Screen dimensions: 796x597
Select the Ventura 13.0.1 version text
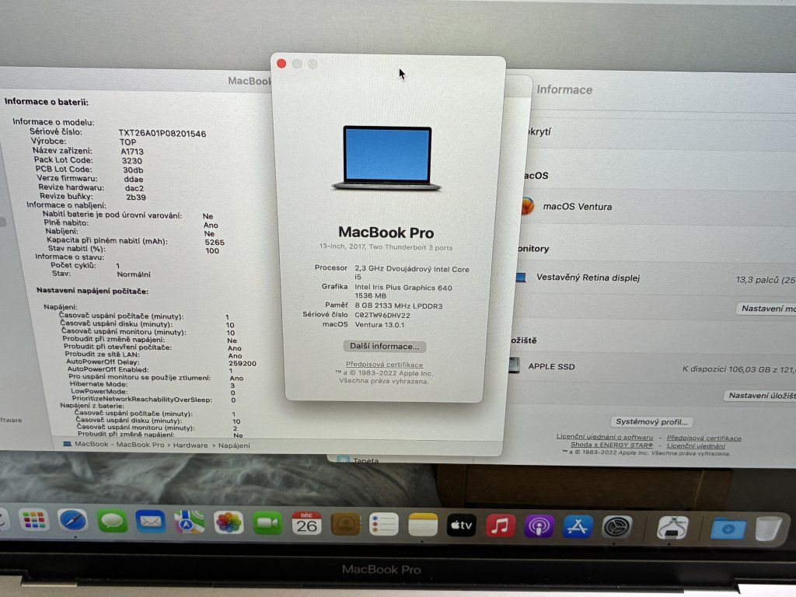pos(379,325)
